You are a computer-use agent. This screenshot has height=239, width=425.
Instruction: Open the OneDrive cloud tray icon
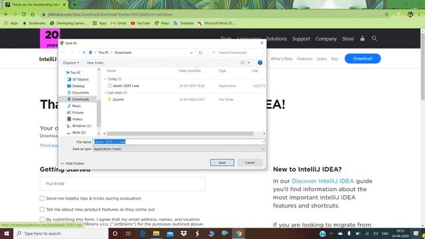[340, 233]
